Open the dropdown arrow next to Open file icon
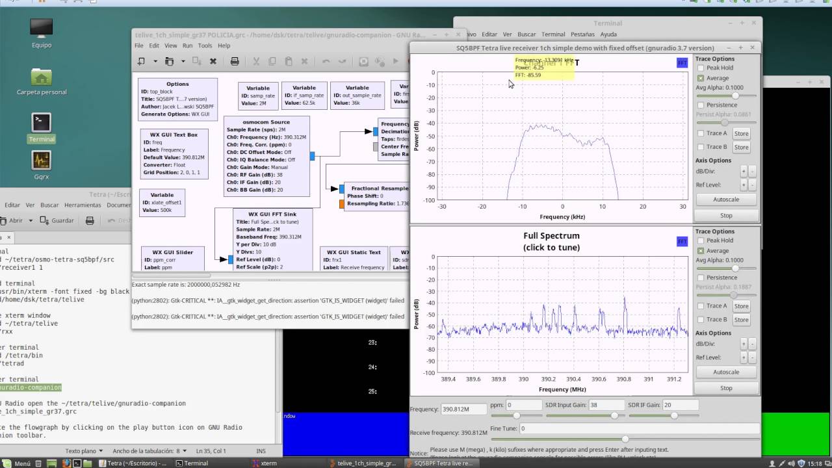 [x=183, y=61]
